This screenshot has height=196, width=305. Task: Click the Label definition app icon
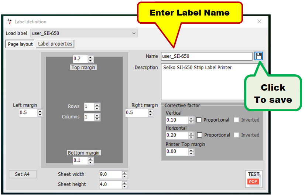10,21
